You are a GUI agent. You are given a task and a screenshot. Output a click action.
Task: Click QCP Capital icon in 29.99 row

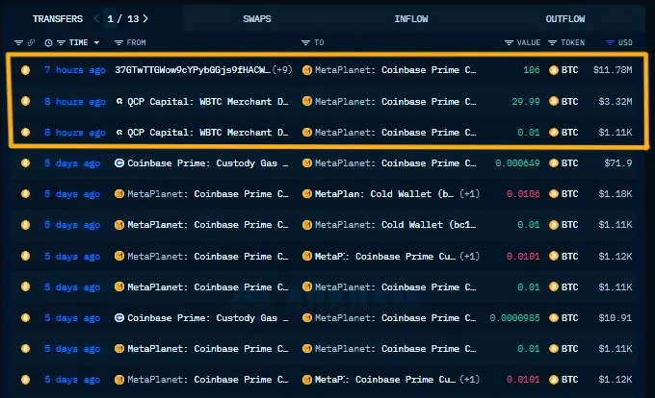tap(119, 101)
